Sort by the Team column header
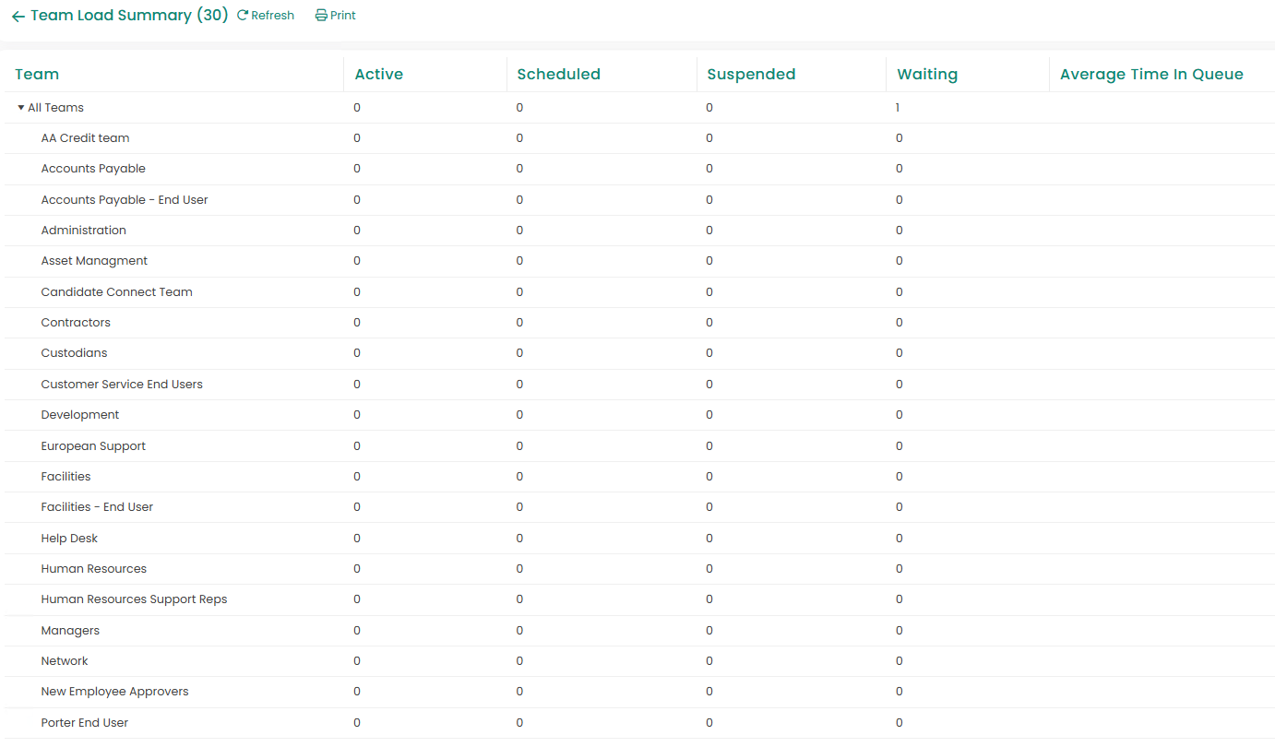 [37, 75]
